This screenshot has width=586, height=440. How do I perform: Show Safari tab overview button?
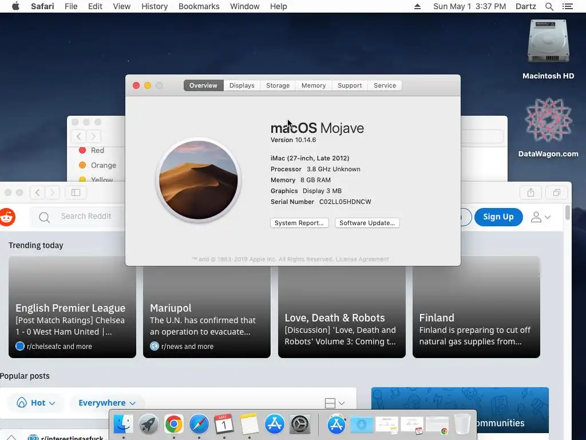coord(556,192)
